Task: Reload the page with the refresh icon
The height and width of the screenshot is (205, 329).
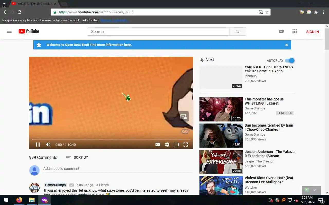Action: coord(20,12)
